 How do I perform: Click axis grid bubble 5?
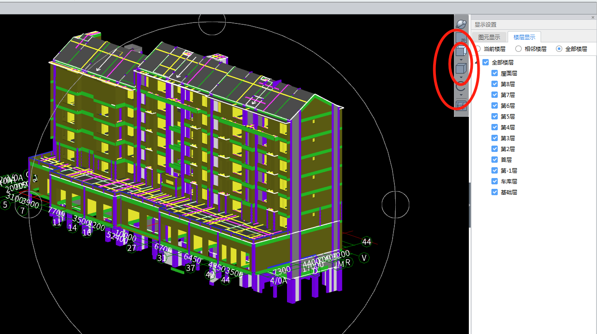point(5,205)
